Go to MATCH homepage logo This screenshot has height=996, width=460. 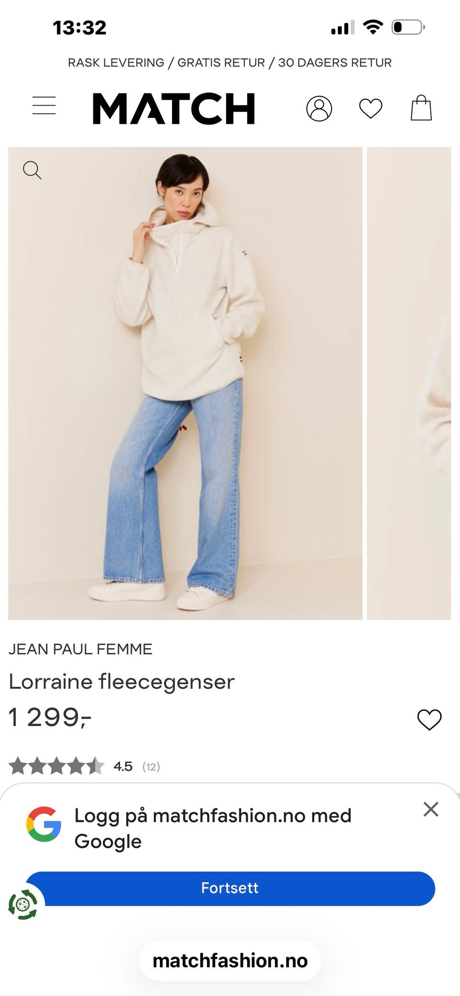tap(173, 108)
